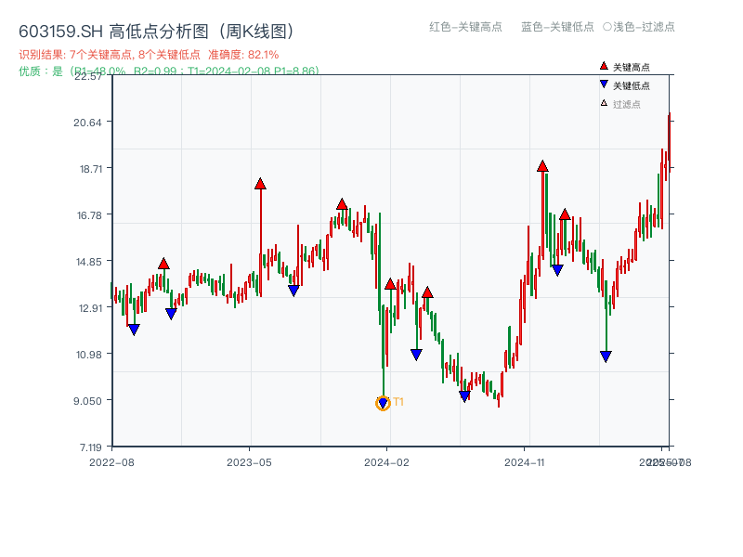
Task: Select the blue low marker in summer 2023
Action: 293,291
